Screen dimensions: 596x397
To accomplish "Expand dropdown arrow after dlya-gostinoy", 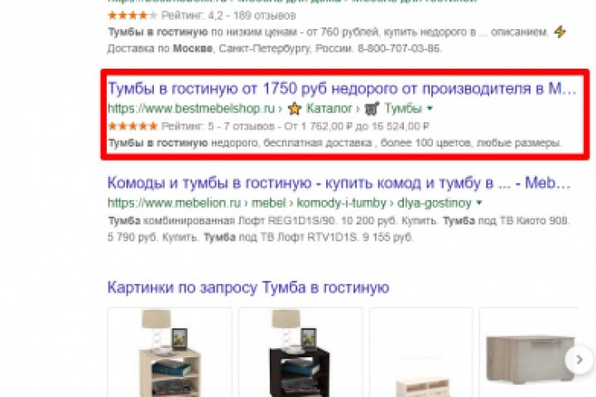I will coord(479,203).
